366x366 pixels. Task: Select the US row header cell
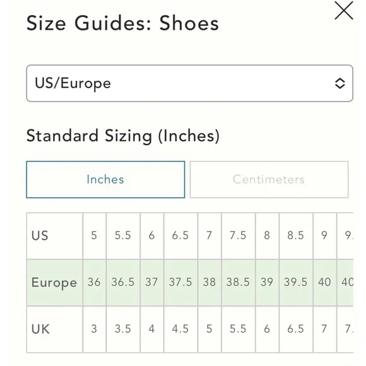pyautogui.click(x=55, y=236)
